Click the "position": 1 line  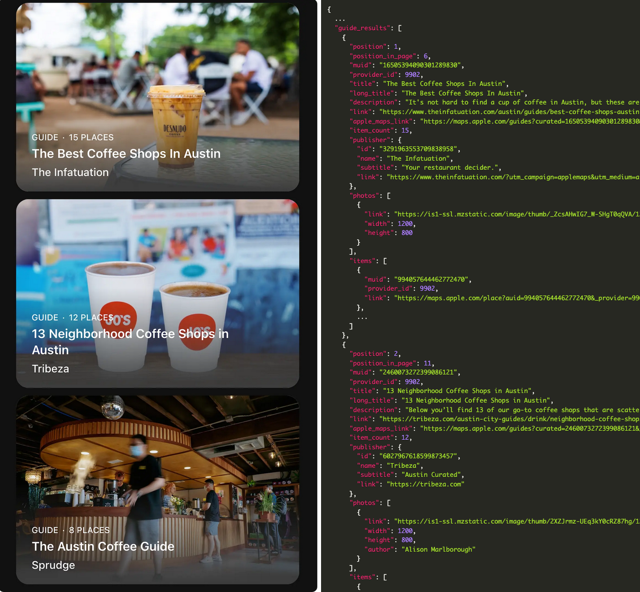pyautogui.click(x=376, y=47)
